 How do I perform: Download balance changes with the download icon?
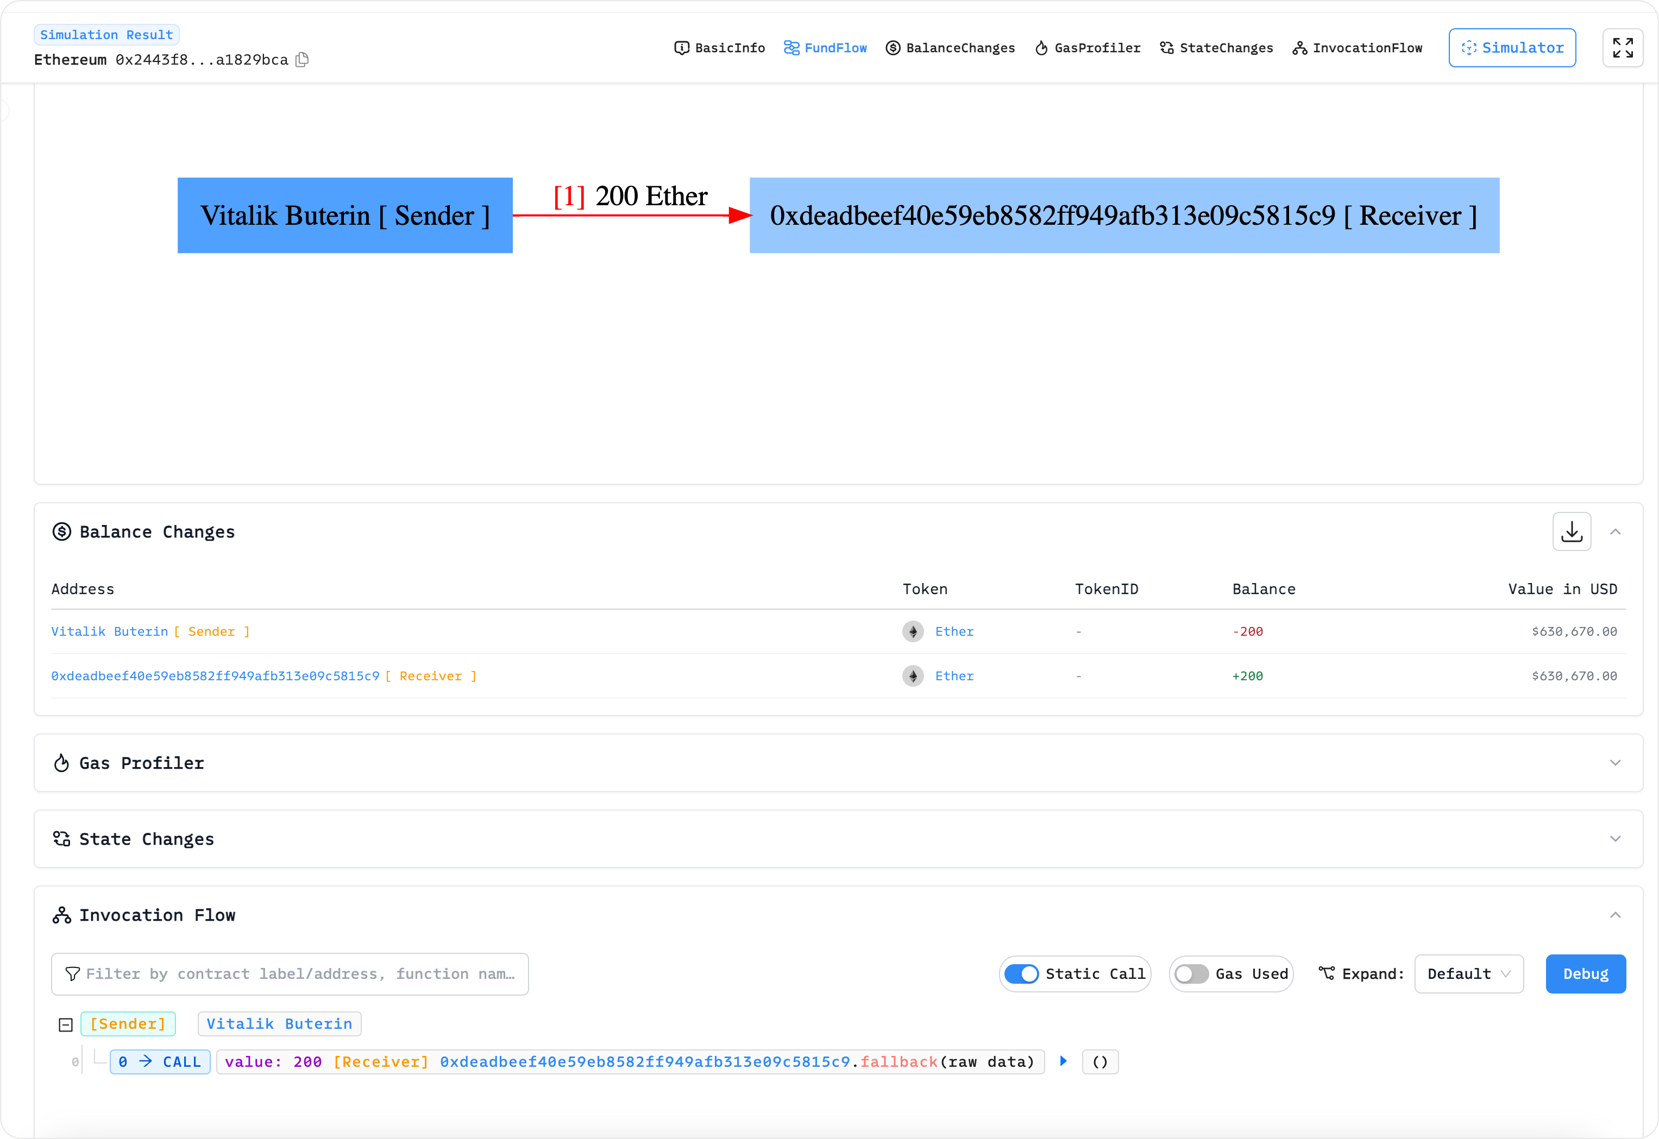pos(1571,531)
